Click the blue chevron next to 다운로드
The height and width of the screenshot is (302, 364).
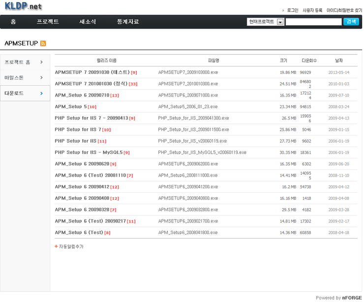click(41, 93)
